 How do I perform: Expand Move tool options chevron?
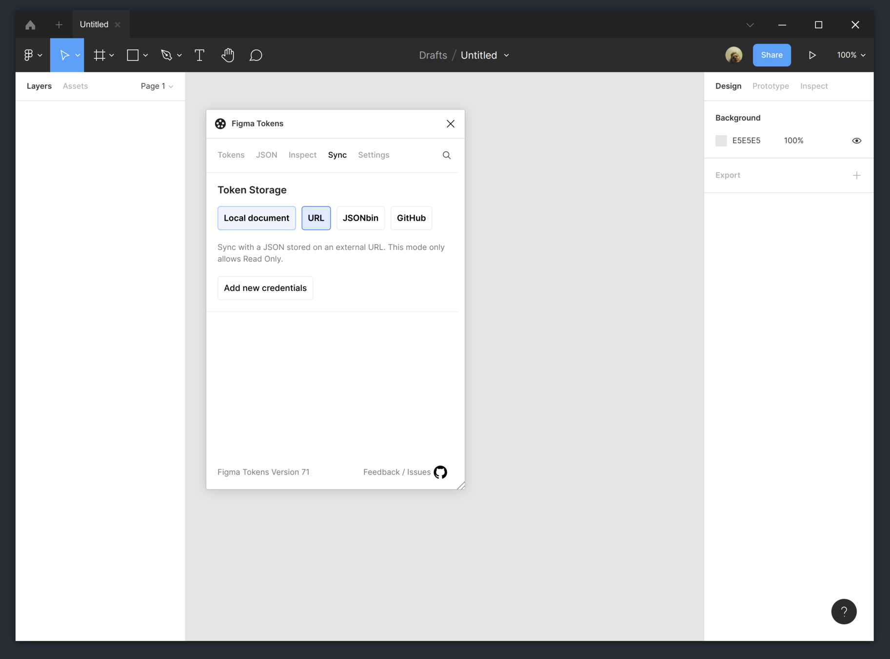pyautogui.click(x=78, y=55)
